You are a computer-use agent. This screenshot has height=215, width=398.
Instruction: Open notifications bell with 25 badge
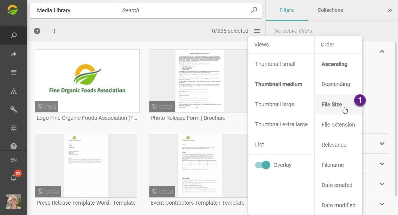point(13,177)
